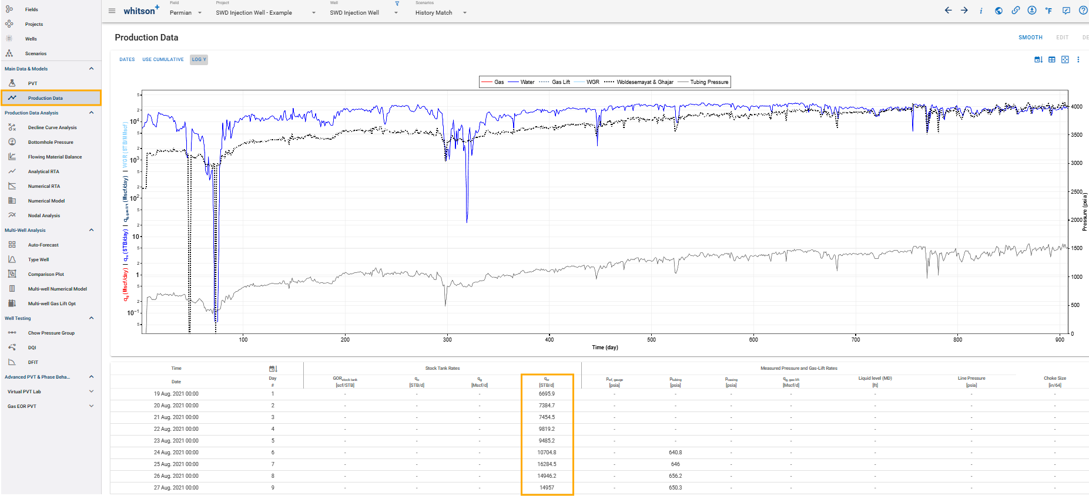Open Decline Curve Analysis in sidebar
1089x496 pixels.
(x=52, y=127)
